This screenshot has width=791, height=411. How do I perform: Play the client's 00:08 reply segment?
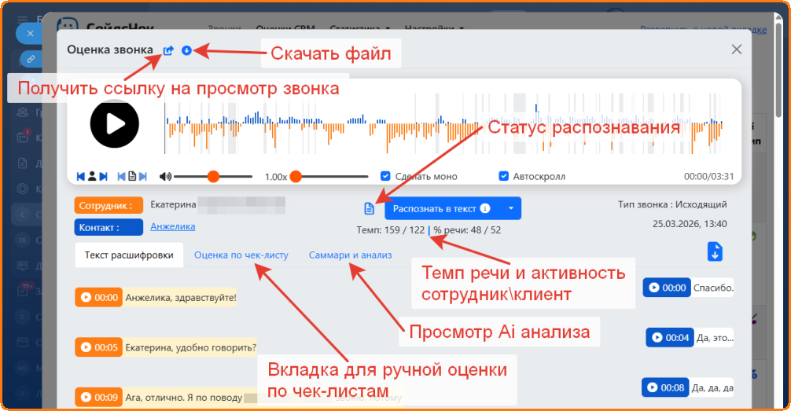point(666,387)
